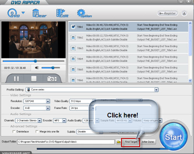Open the DVD source dropdown arrow
Screen dimensions: 194x154
tap(23, 13)
